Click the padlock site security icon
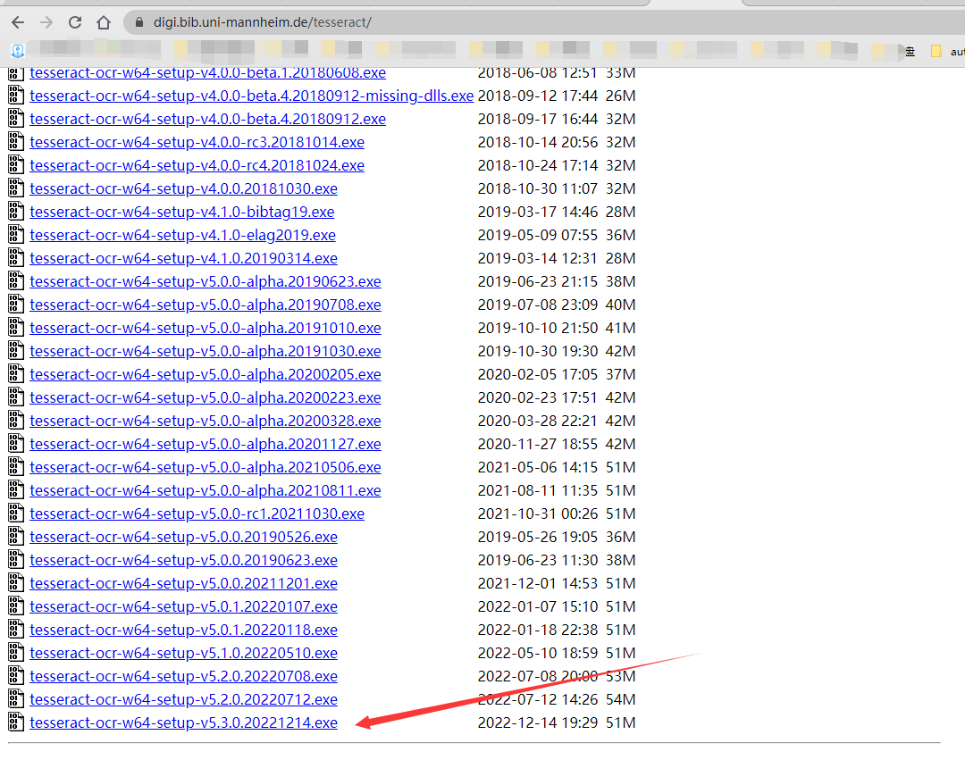This screenshot has width=965, height=760. 139,22
